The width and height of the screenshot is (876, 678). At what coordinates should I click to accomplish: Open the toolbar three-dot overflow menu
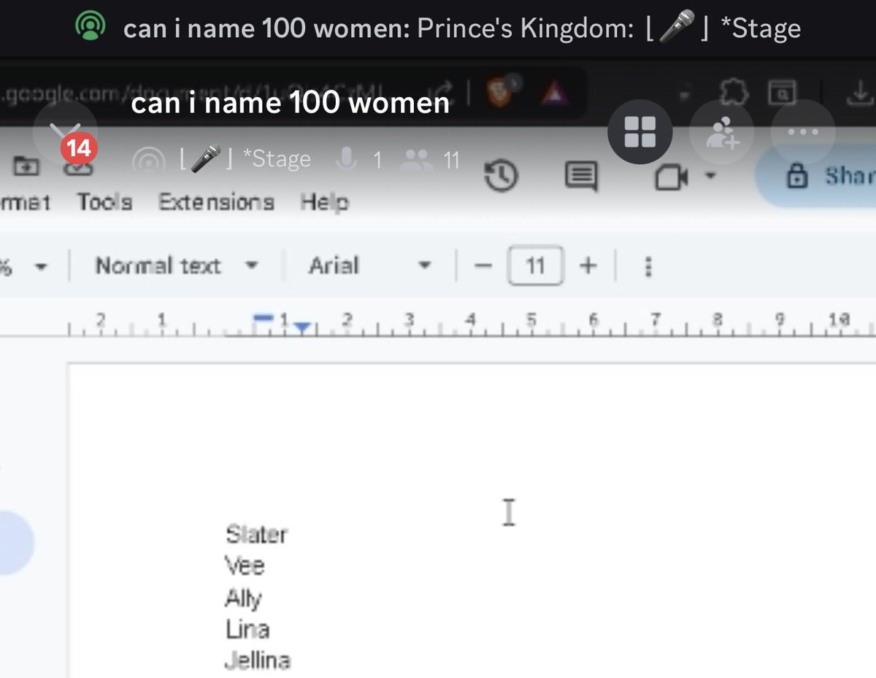point(648,266)
